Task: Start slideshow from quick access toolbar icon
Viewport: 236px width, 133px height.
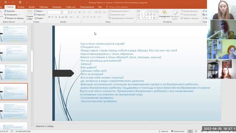Action: [20, 3]
